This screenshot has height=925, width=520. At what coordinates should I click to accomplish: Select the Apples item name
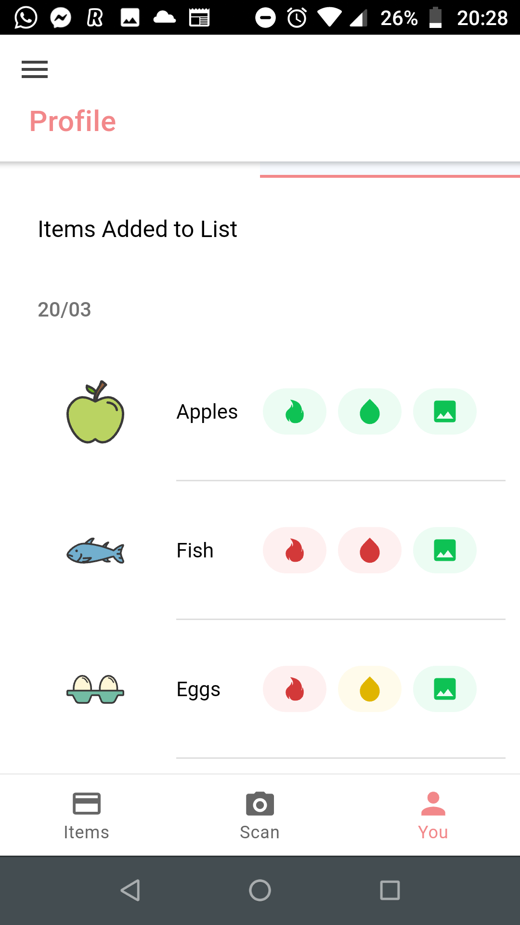pos(207,412)
